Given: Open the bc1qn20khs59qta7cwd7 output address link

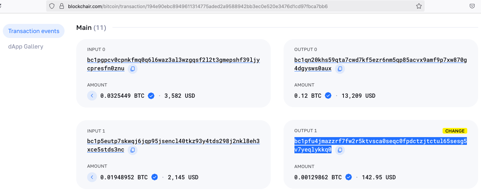Looking at the screenshot, I should [x=380, y=64].
